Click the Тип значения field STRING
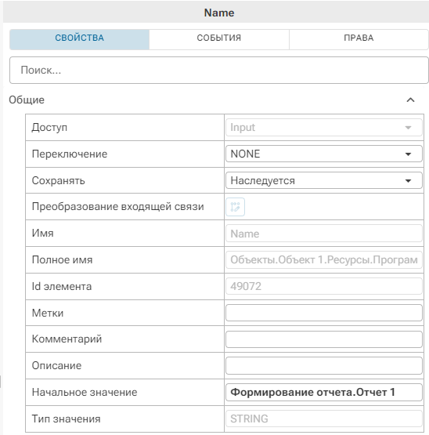The width and height of the screenshot is (429, 435). coord(324,419)
